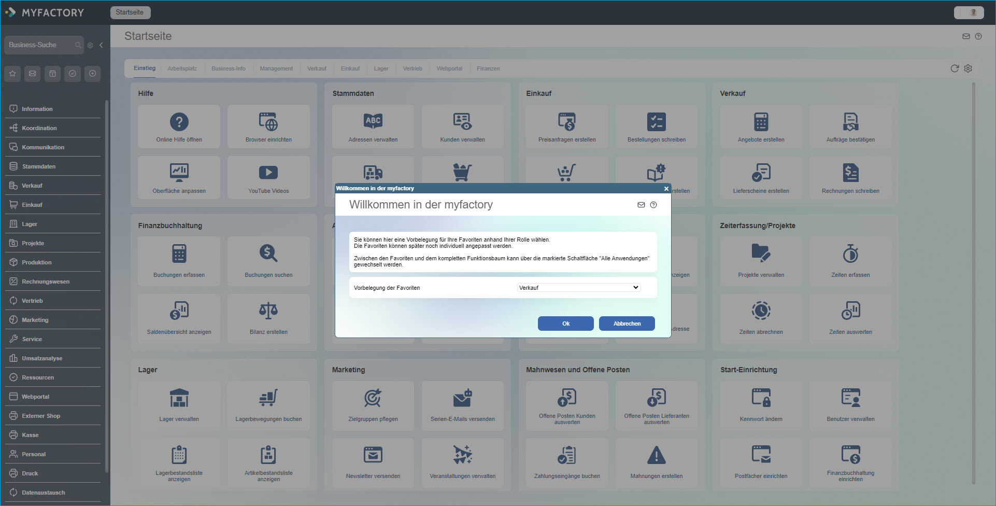Viewport: 996px width, 506px height.
Task: Collapse the sidebar with the chevron arrow
Action: click(101, 45)
